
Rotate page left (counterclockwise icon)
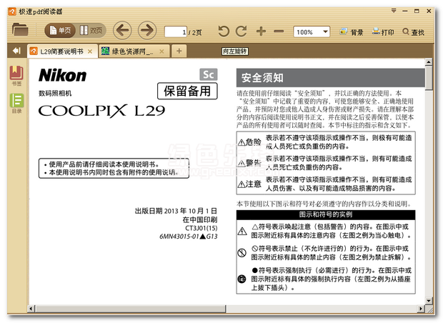coord(224,31)
